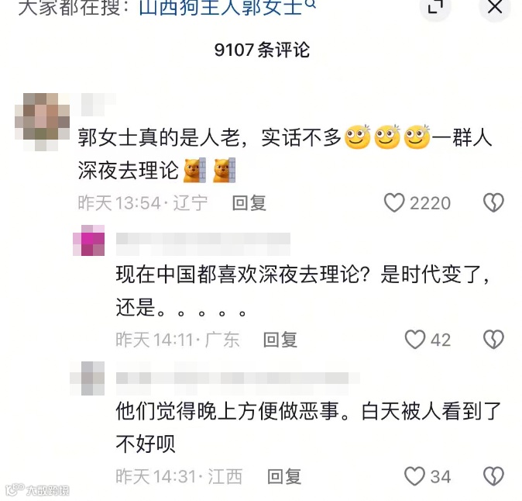Select comment text 郭女士真的是人老

tap(159, 137)
